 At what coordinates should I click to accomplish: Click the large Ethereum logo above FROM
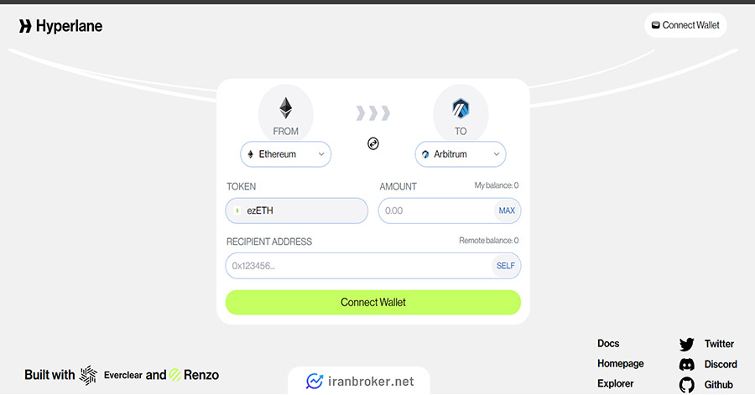[x=285, y=108]
